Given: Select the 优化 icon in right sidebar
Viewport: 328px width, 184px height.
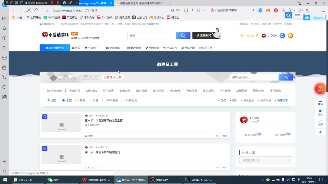Looking at the screenshot, I should tap(320, 113).
